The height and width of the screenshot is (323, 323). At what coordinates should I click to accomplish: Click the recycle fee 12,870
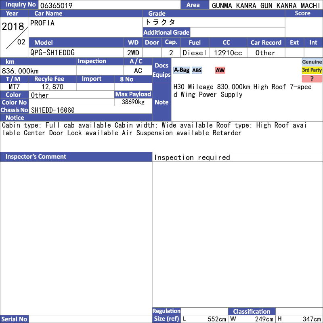coord(52,87)
